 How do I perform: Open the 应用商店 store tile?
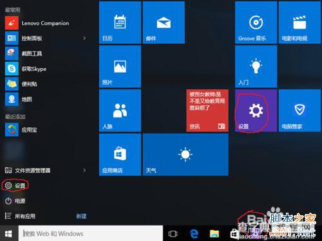(x=120, y=155)
